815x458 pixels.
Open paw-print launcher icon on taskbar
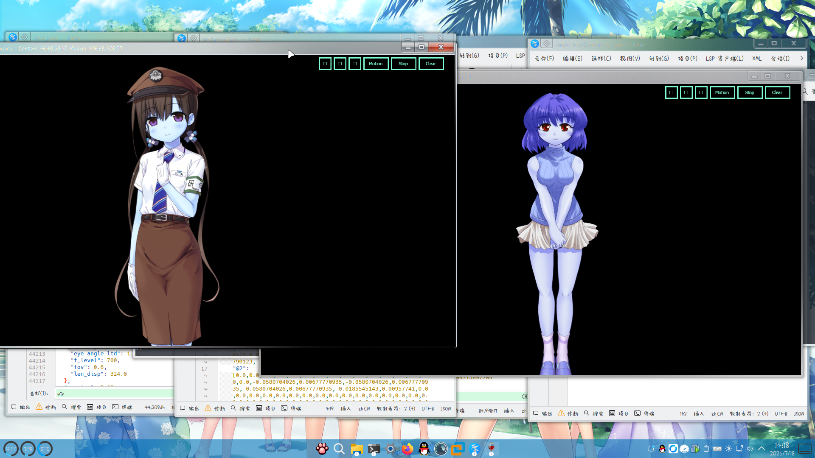(322, 448)
